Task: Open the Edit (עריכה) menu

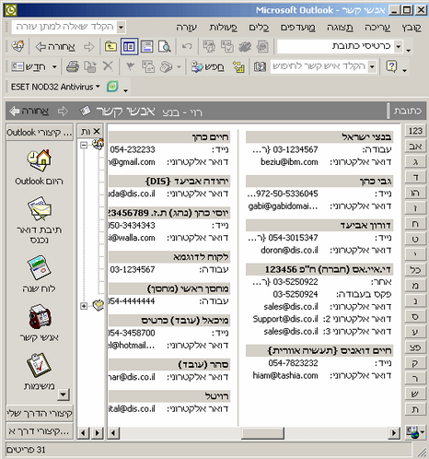Action: 377,28
